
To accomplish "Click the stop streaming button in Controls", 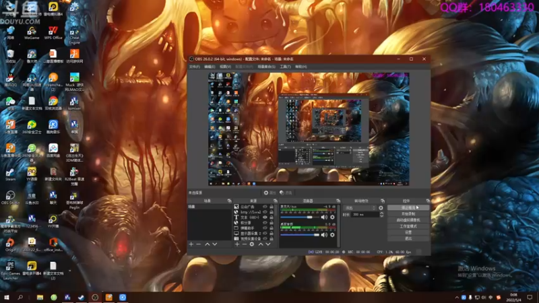I will pyautogui.click(x=408, y=208).
